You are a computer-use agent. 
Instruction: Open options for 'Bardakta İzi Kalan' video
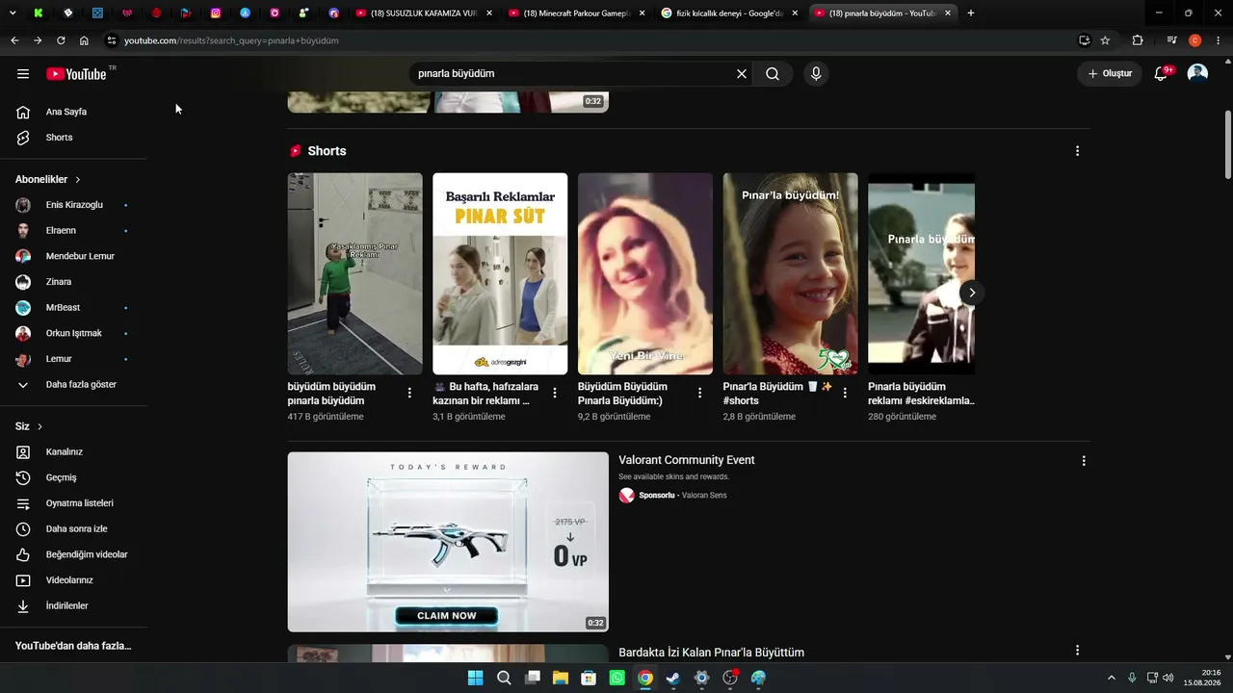coord(1077,651)
